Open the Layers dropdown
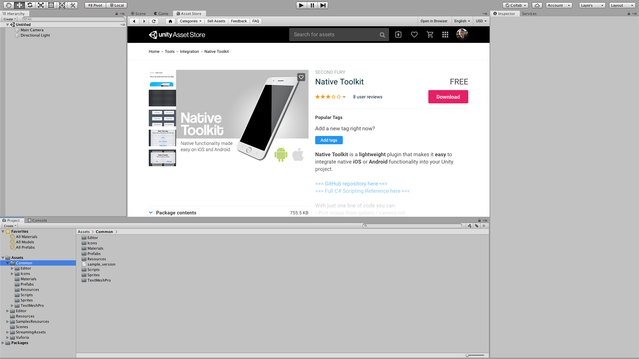Image resolution: width=639 pixels, height=359 pixels. (592, 5)
